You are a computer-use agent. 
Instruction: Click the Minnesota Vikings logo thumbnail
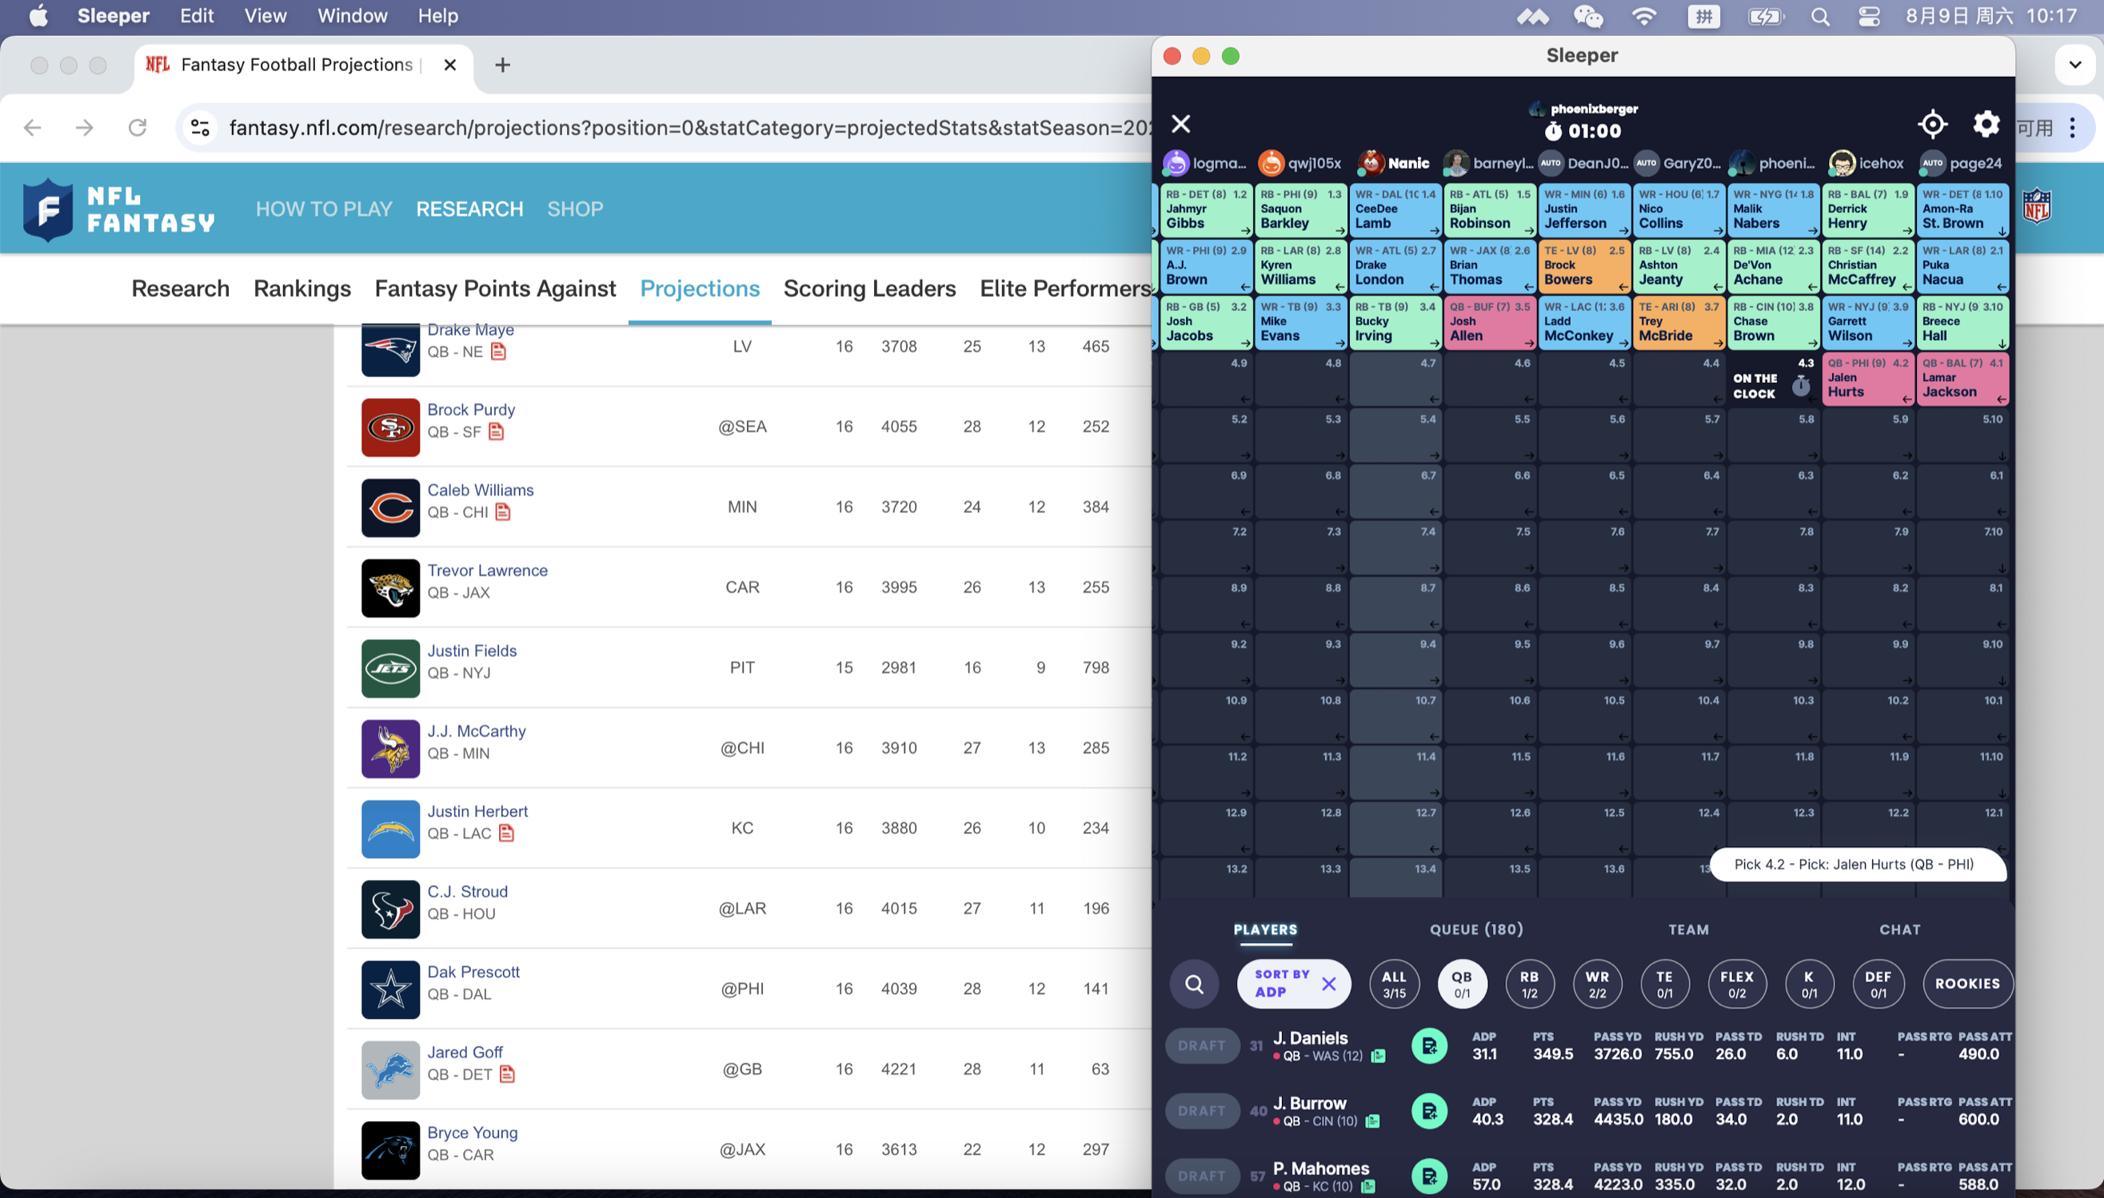point(390,748)
